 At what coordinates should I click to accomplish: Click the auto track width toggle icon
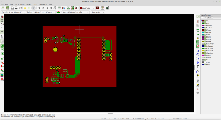coord(59,12)
